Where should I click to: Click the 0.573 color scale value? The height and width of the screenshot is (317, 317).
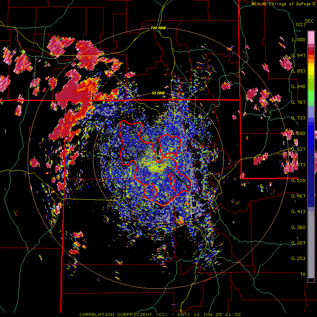tap(298, 165)
